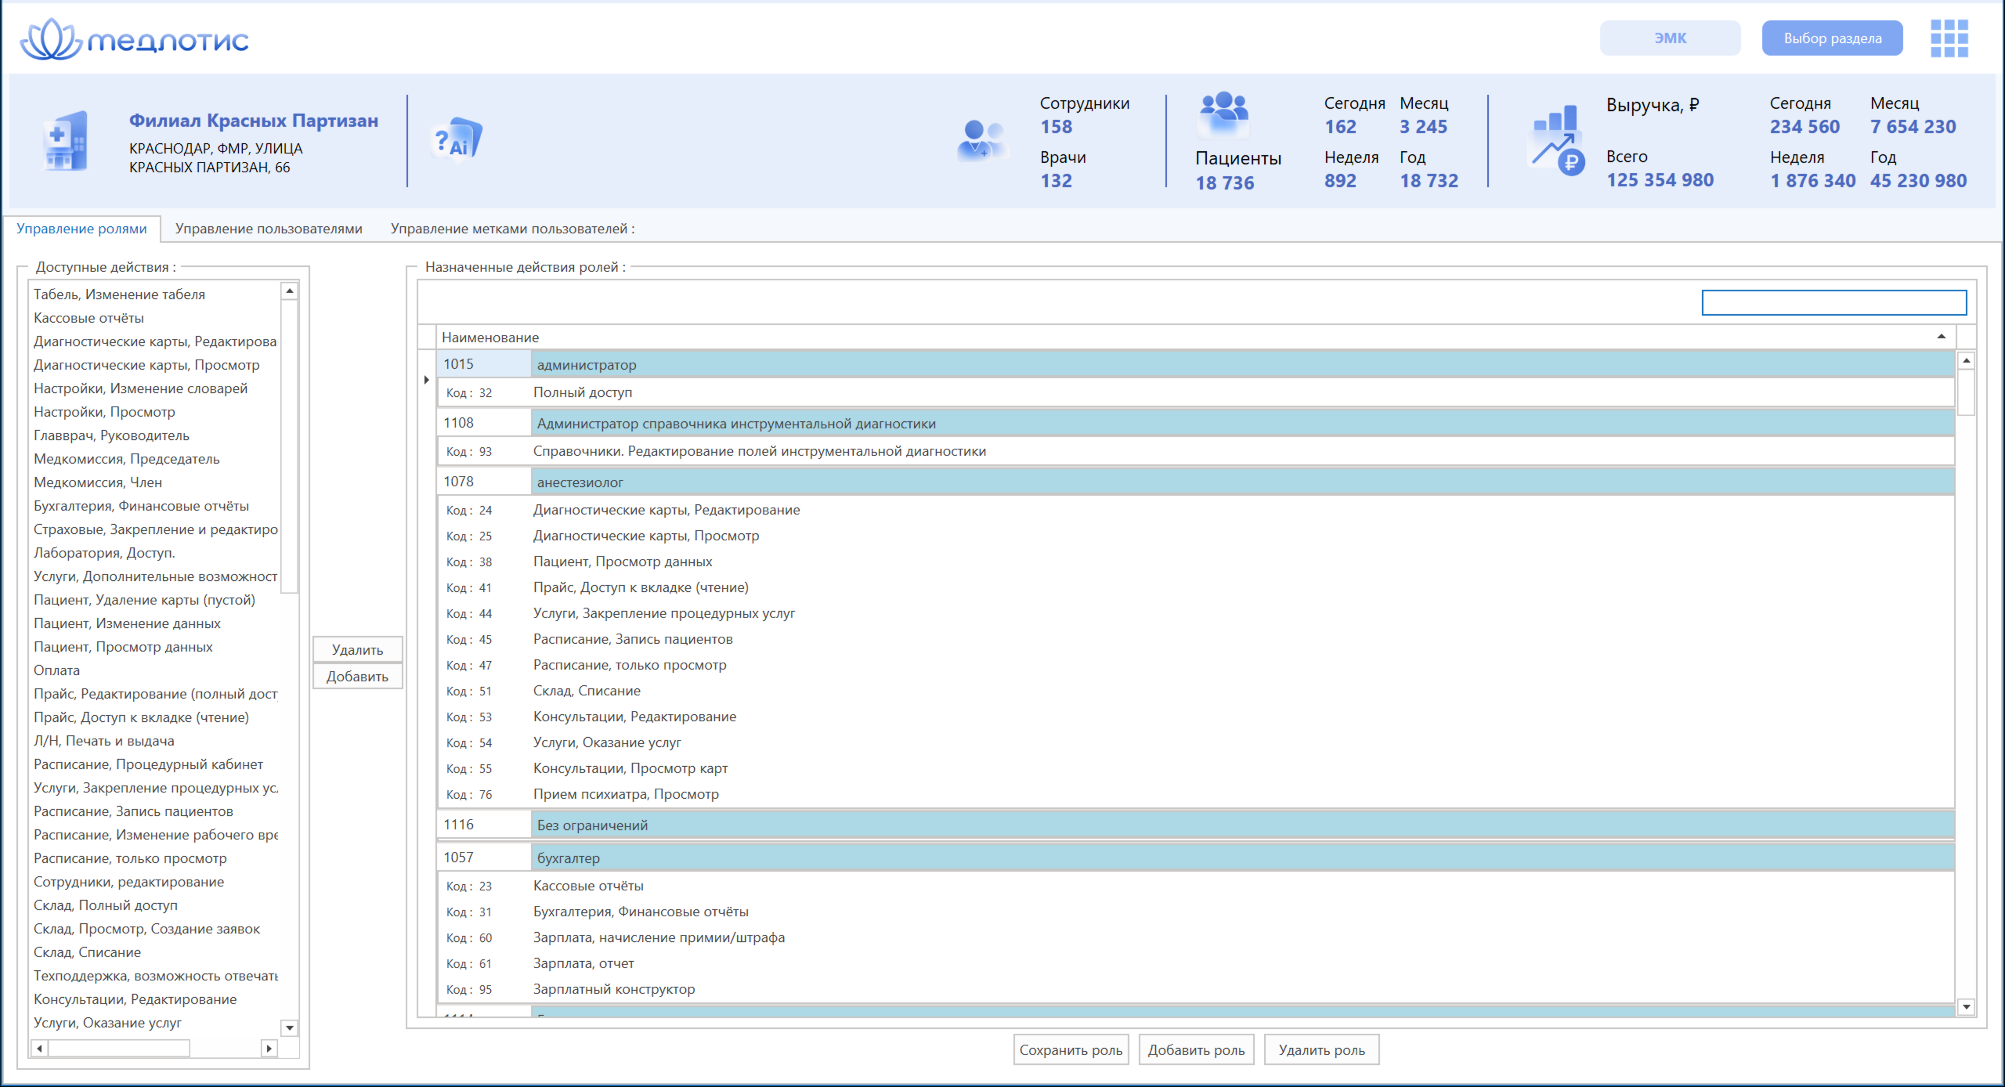The width and height of the screenshot is (2005, 1087).
Task: Click the Сохранить роль button
Action: pos(1071,1050)
